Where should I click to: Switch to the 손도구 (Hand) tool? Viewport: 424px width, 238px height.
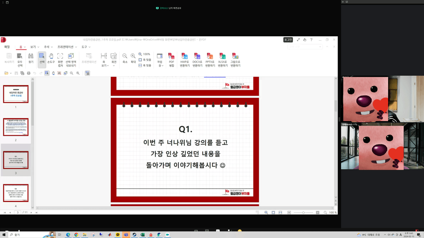[51, 58]
